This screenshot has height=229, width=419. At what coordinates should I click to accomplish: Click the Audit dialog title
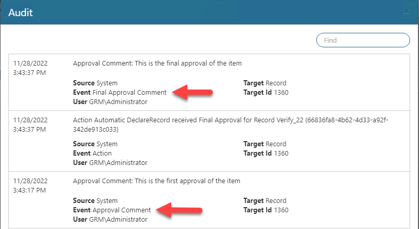coord(21,12)
